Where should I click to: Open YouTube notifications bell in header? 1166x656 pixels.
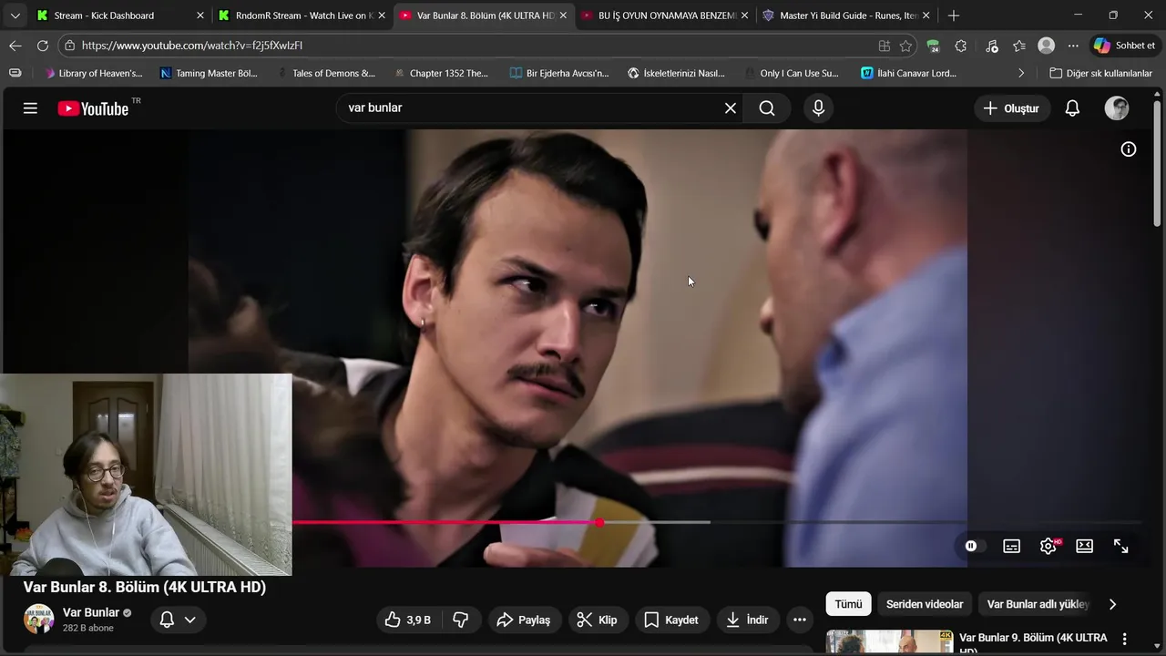[1072, 108]
